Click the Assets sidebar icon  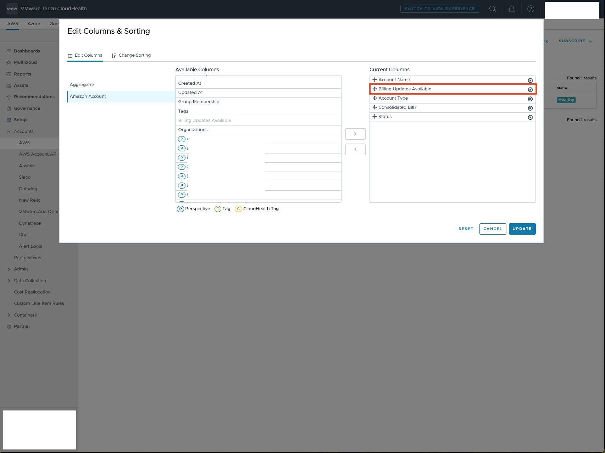[9, 85]
